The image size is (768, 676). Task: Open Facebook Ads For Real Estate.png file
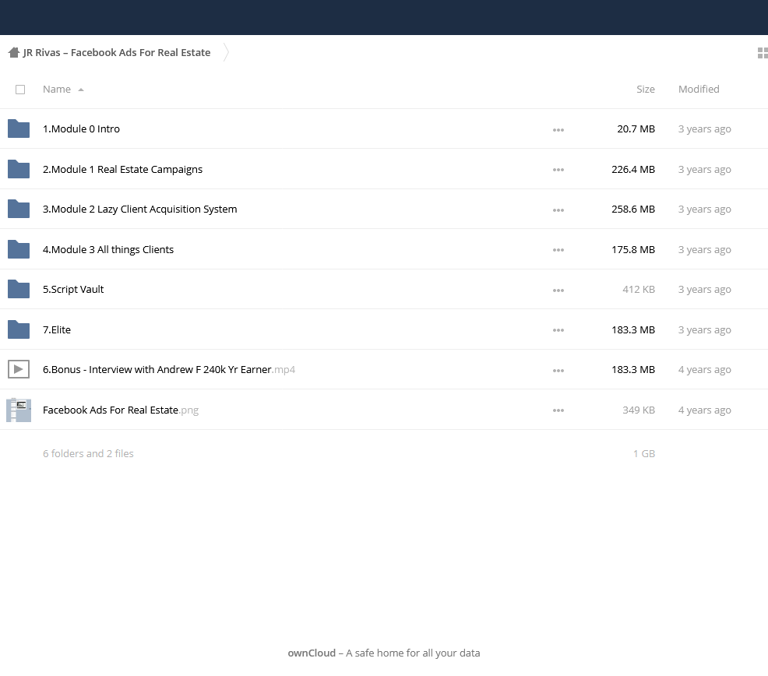121,410
